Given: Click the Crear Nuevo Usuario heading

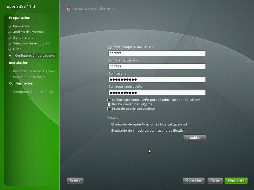Looking at the screenshot, I should [93, 9].
